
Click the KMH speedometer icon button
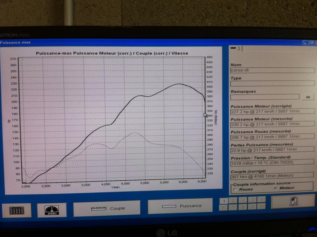click(x=52, y=210)
